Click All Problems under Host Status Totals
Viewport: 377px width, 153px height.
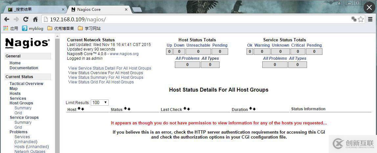click(188, 58)
